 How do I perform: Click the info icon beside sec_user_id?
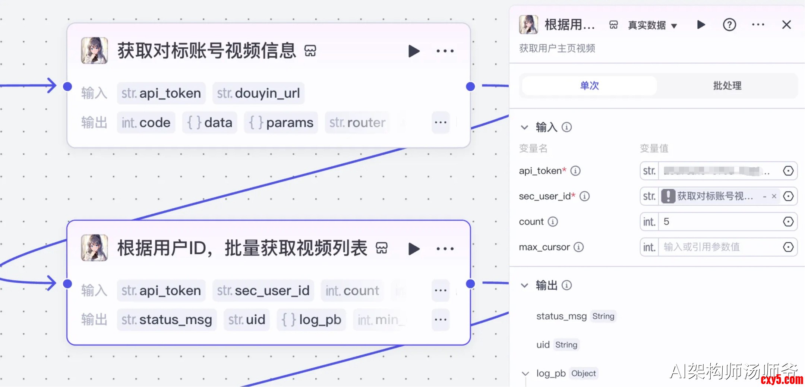click(x=584, y=196)
